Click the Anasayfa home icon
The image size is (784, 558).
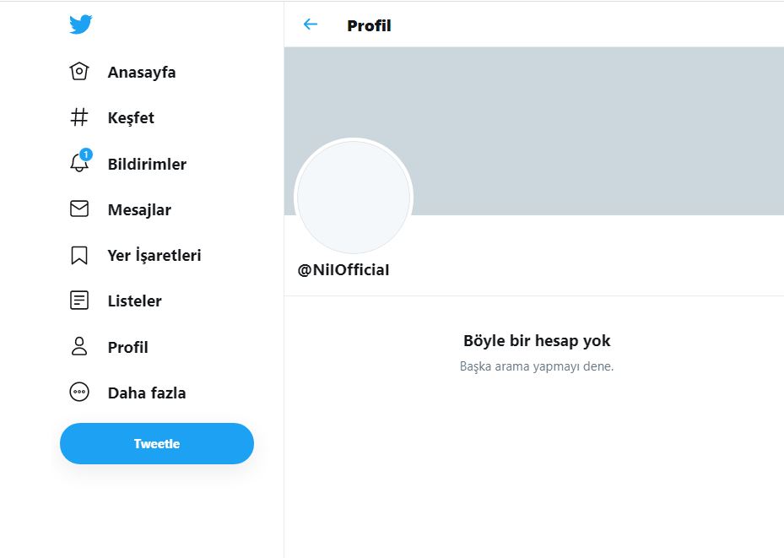click(x=79, y=72)
